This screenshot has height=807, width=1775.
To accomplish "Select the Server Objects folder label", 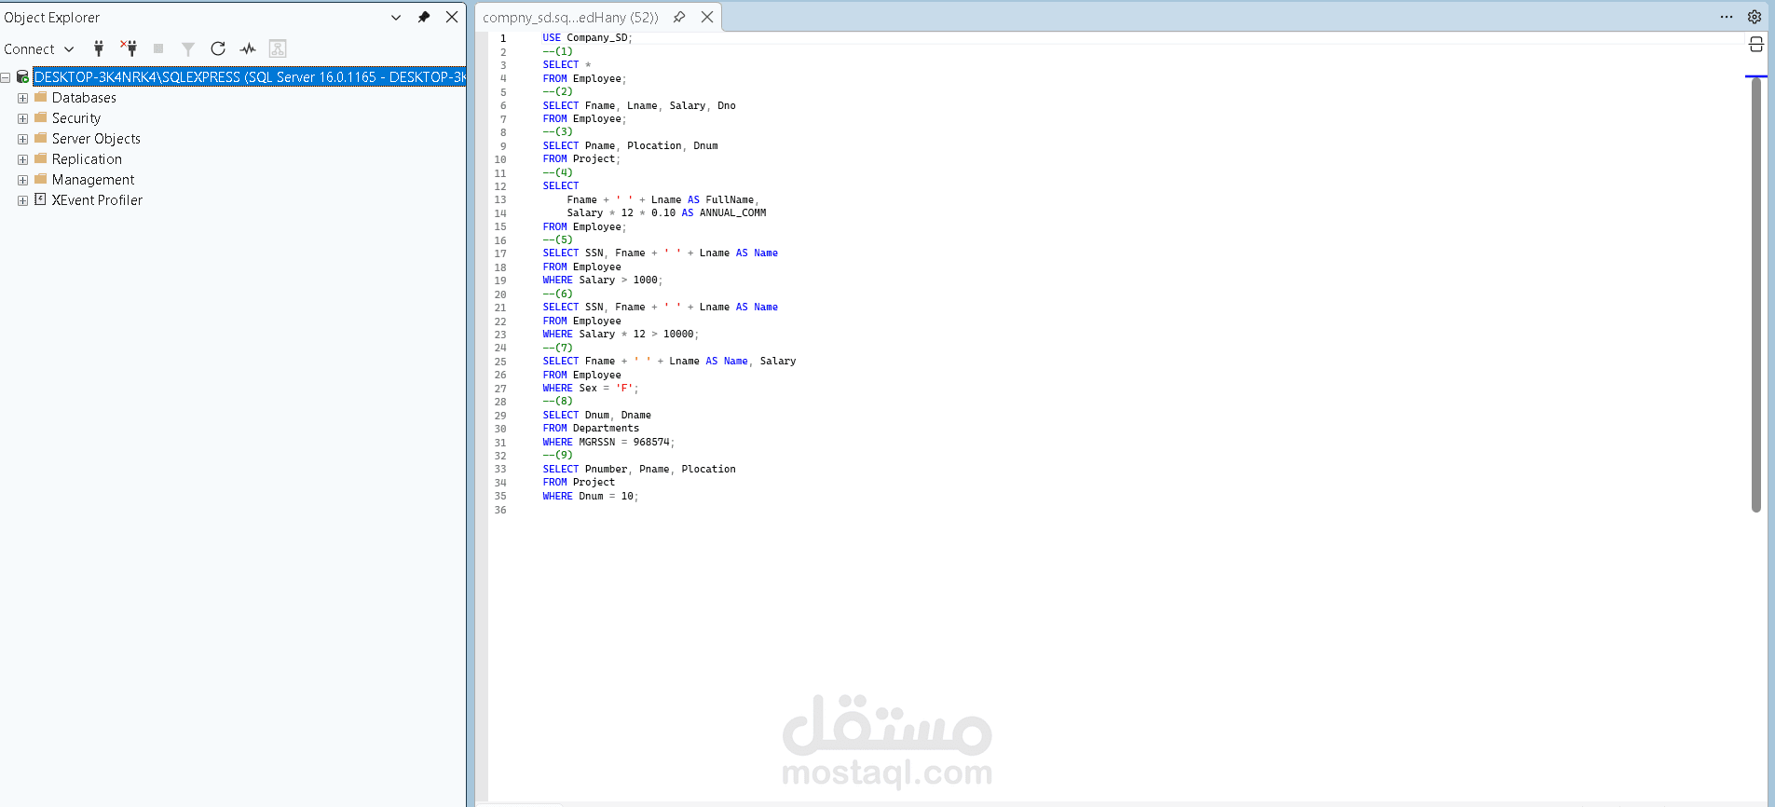I will [96, 139].
